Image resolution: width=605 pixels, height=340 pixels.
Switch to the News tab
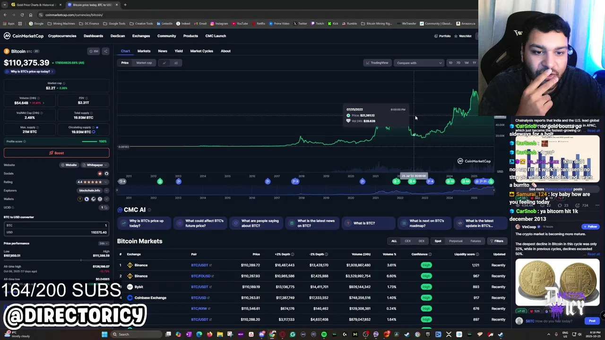coord(163,51)
